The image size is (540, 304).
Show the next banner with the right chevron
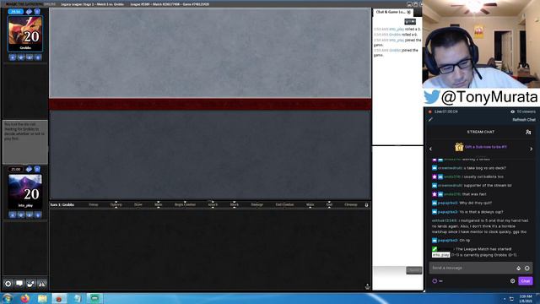coord(531,149)
